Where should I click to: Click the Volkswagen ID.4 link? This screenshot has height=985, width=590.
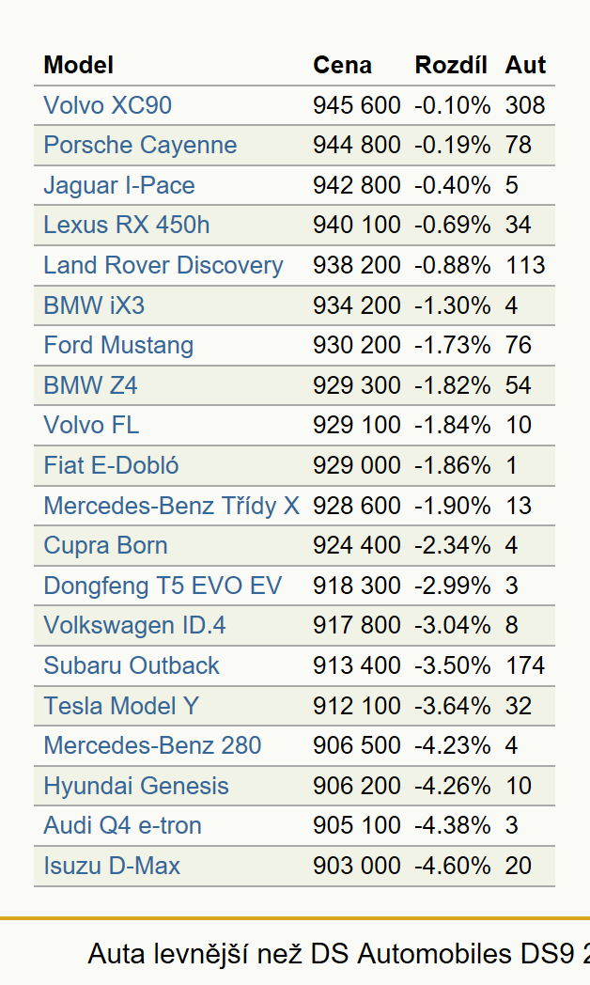tap(134, 626)
